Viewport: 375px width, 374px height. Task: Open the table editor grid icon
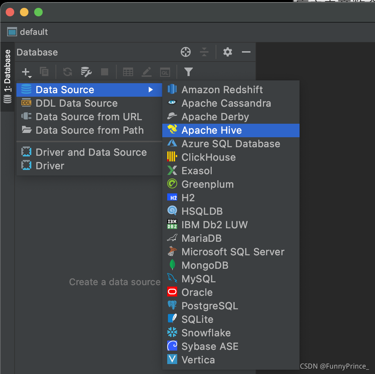pyautogui.click(x=128, y=72)
